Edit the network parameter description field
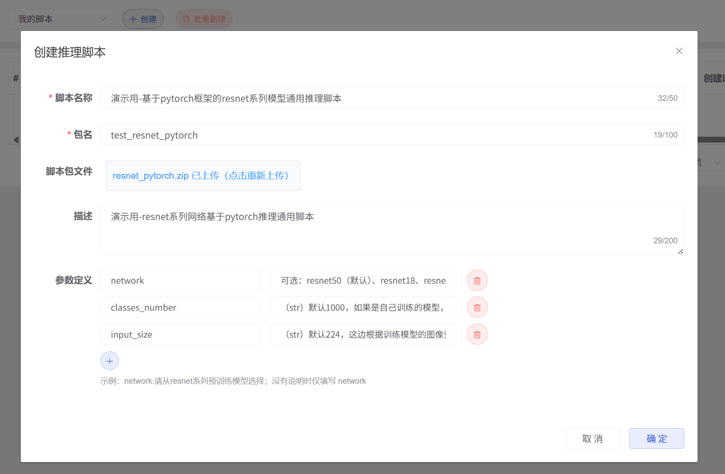725x474 pixels. pos(363,281)
